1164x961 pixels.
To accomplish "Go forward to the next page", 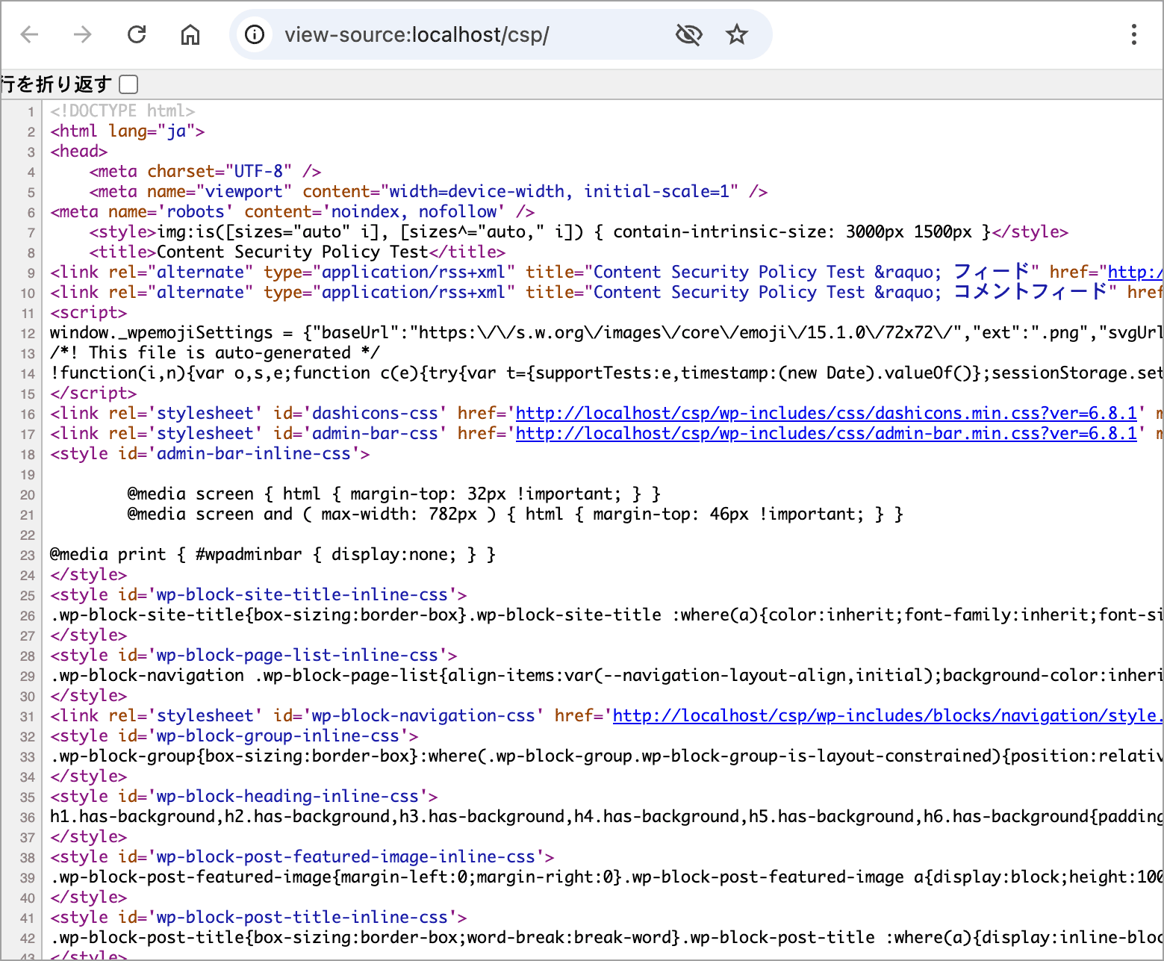I will click(x=83, y=34).
